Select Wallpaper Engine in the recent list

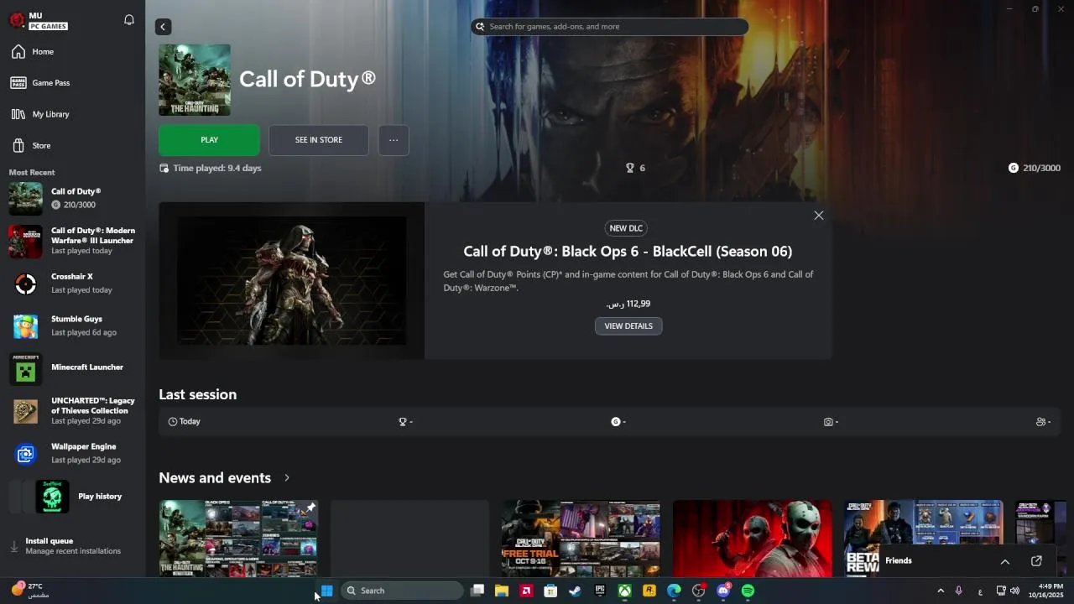point(72,453)
